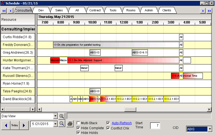The image size is (215, 135).
Task: Go to previous day with left arrow
Action: coord(6,125)
